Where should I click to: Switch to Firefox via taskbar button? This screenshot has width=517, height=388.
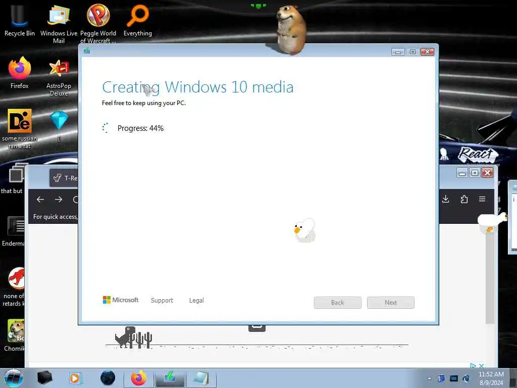pyautogui.click(x=138, y=378)
